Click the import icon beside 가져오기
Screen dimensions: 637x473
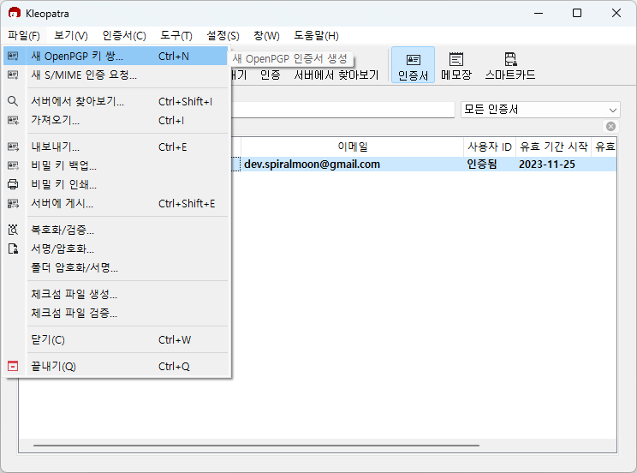[x=13, y=120]
